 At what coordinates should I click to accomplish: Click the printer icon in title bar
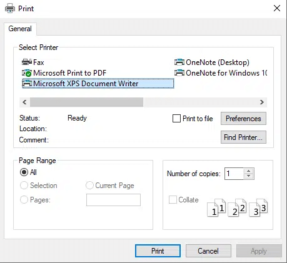pos(10,9)
